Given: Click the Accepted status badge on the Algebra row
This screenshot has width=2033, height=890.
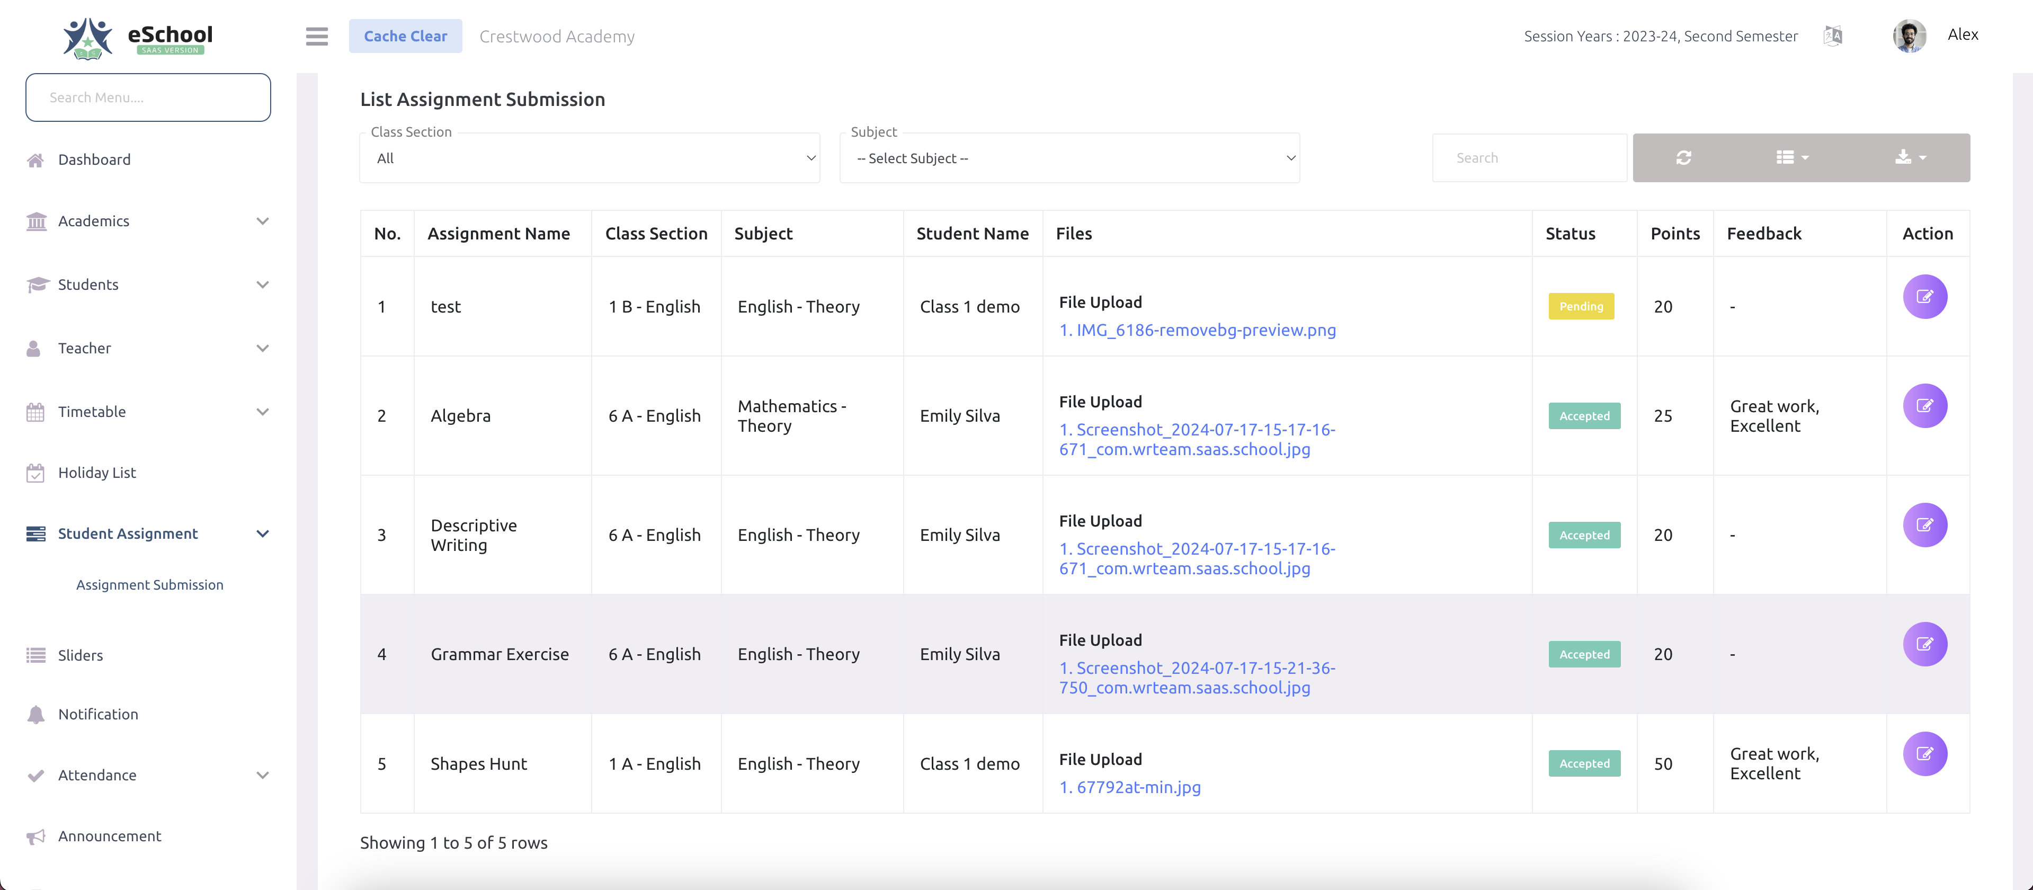Looking at the screenshot, I should (x=1584, y=416).
